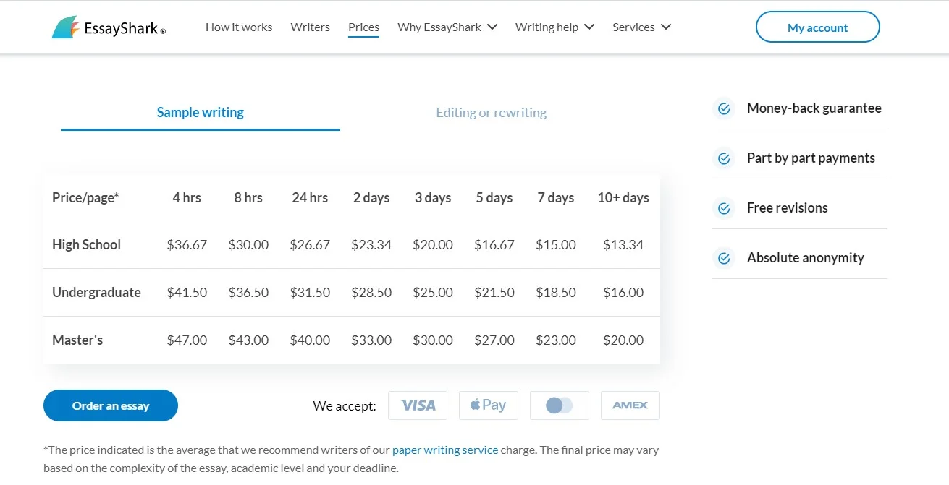Click the Order an essay button
The height and width of the screenshot is (485, 949).
pyautogui.click(x=111, y=405)
